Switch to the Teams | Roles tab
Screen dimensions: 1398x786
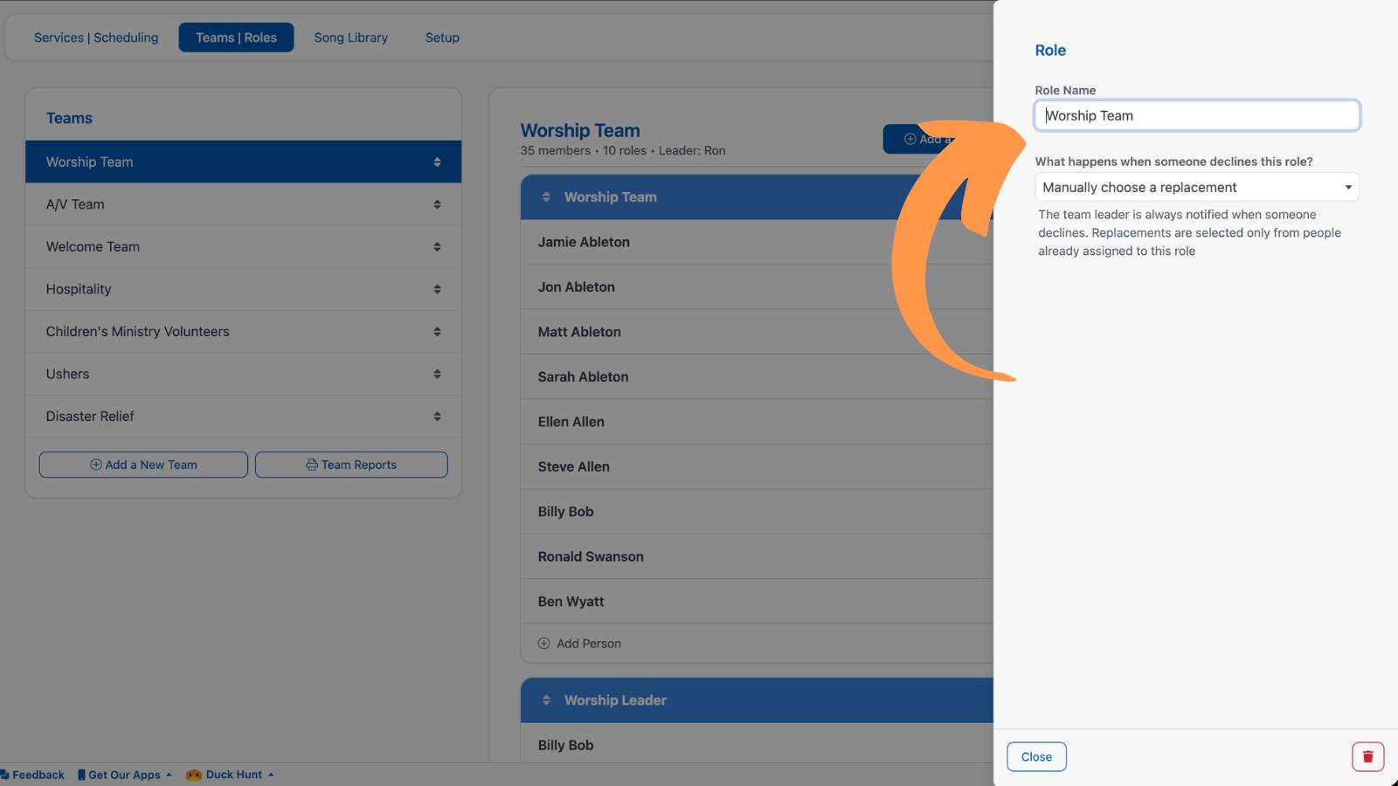(236, 38)
